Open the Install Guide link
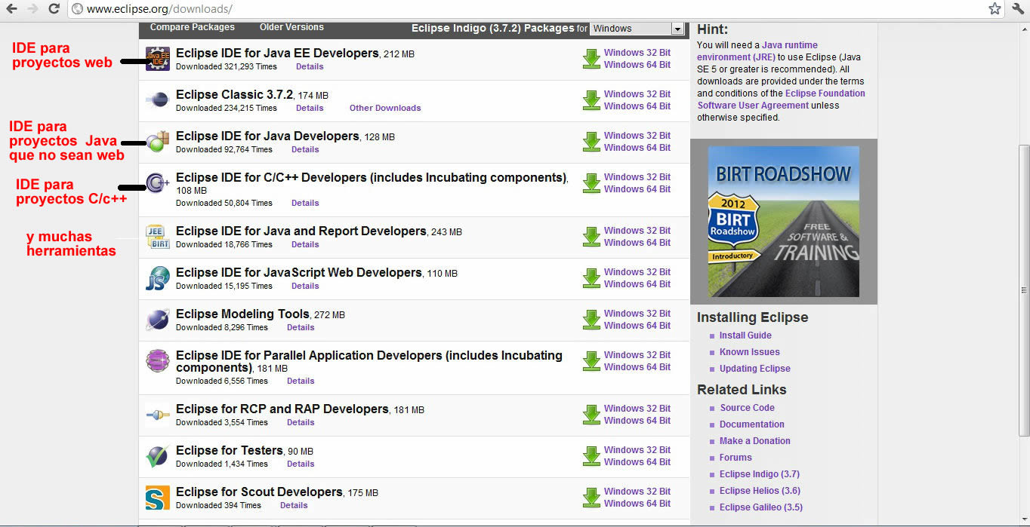Viewport: 1030px width, 527px height. pos(745,336)
